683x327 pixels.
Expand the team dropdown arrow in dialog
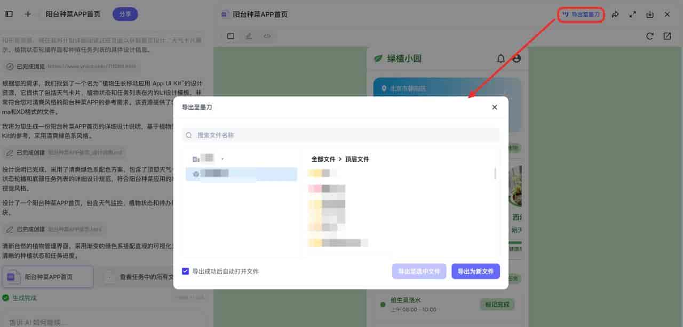click(x=222, y=159)
